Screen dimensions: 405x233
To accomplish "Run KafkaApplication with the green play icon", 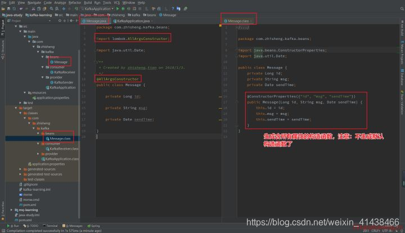I will click(x=118, y=9).
